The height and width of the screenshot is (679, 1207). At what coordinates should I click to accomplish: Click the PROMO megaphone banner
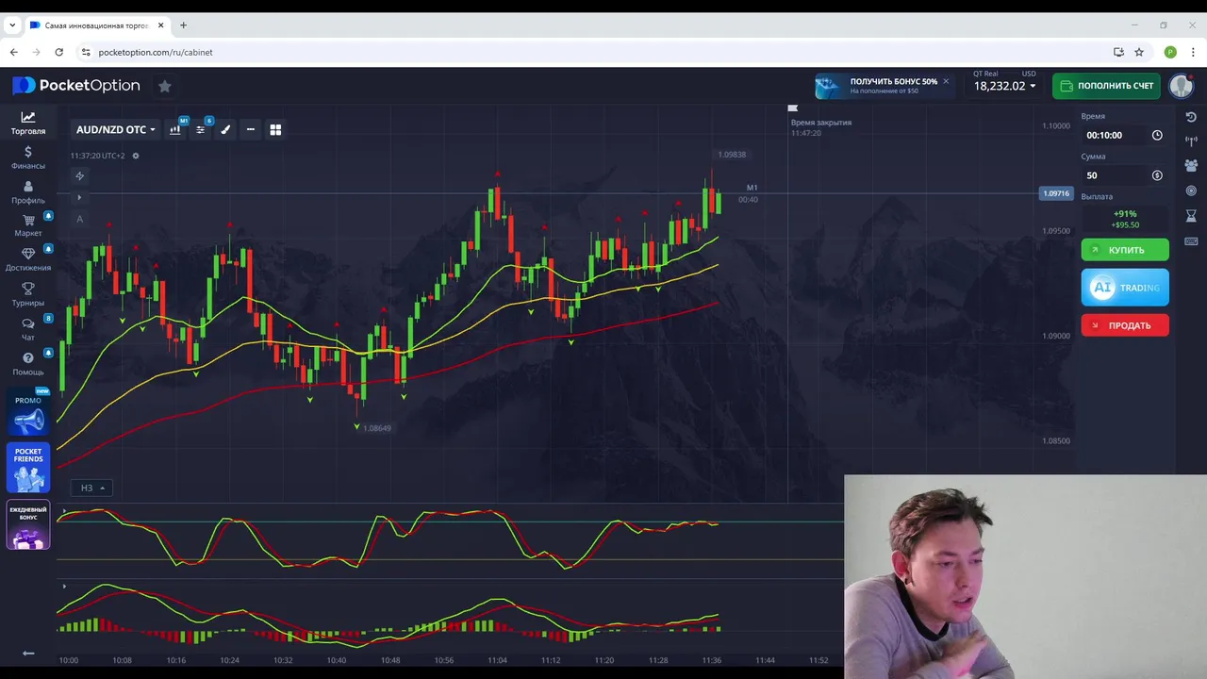pos(28,414)
